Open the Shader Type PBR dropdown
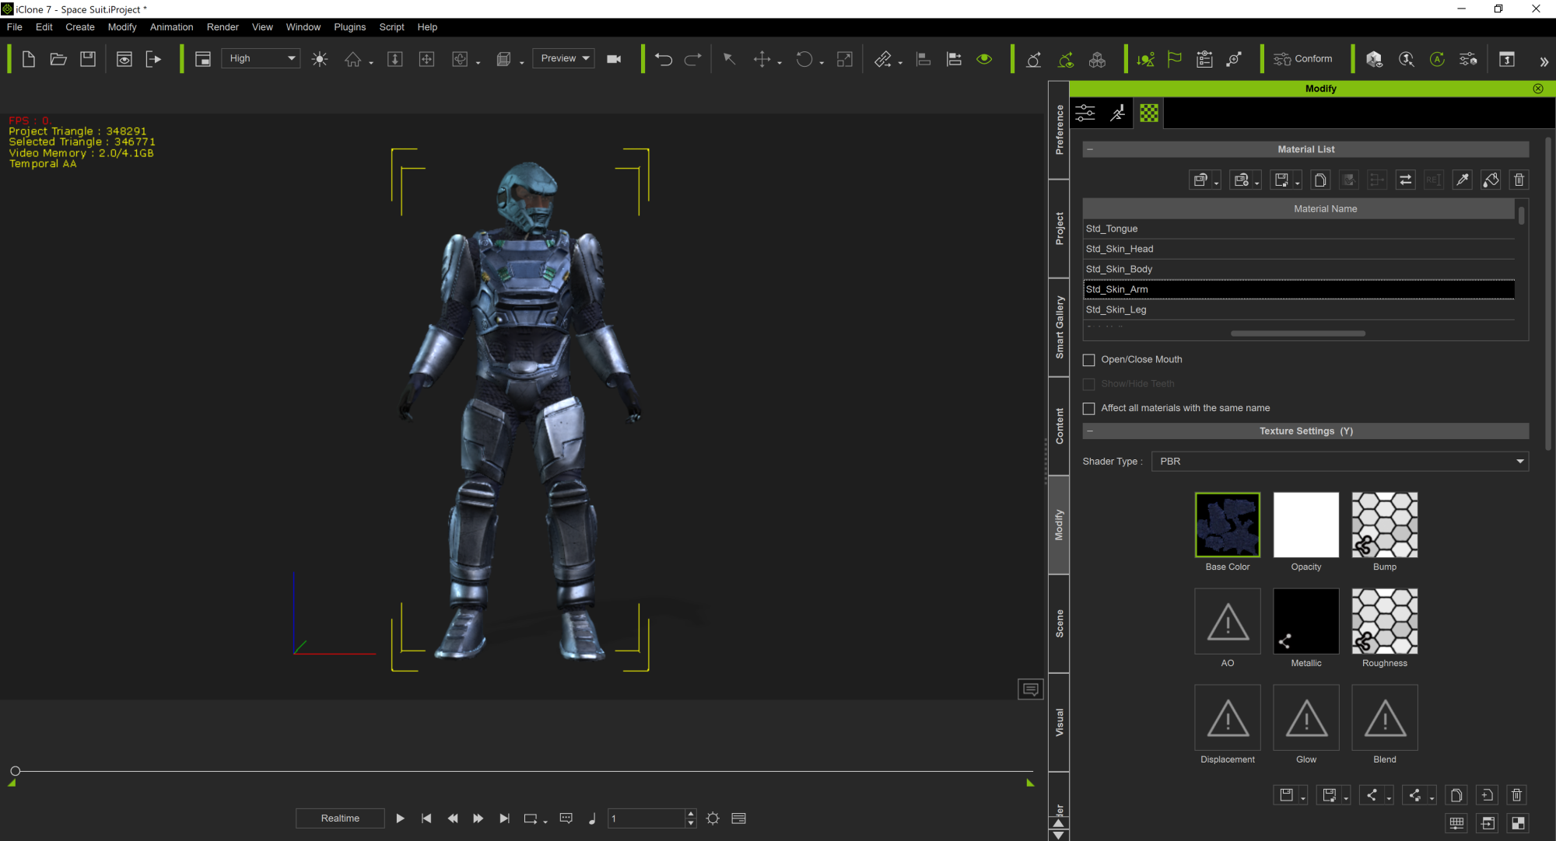 point(1340,462)
